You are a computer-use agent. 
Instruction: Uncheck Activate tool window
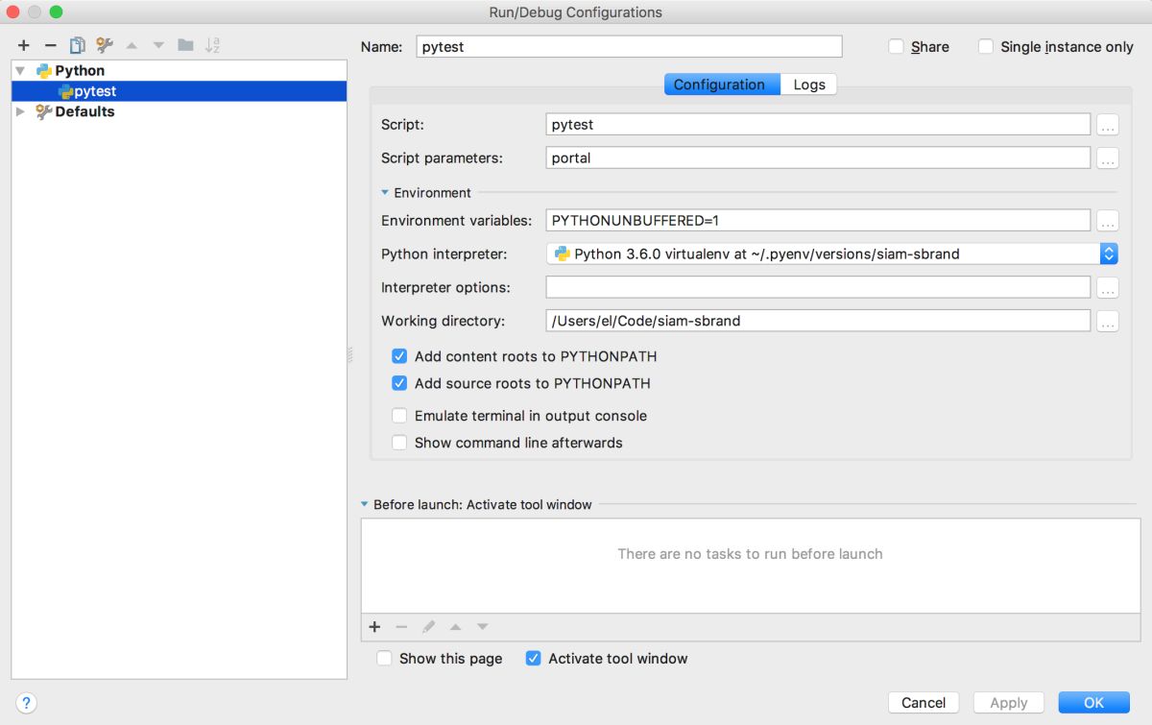534,659
